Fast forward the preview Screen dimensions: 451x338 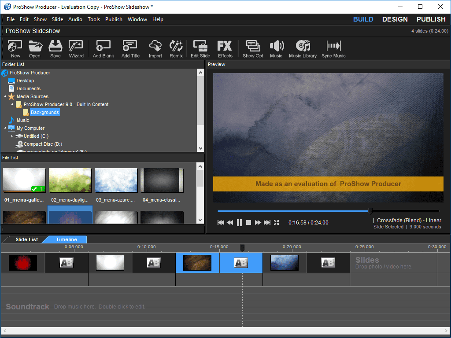tap(258, 222)
